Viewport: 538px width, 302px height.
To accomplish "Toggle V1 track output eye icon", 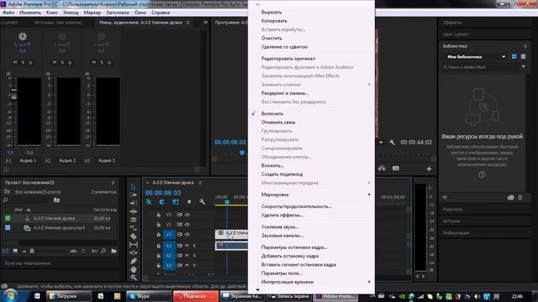I will pyautogui.click(x=187, y=235).
